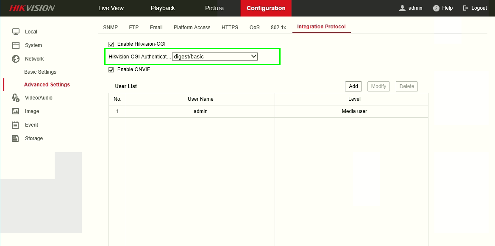Click the Event calendar icon

pyautogui.click(x=15, y=125)
